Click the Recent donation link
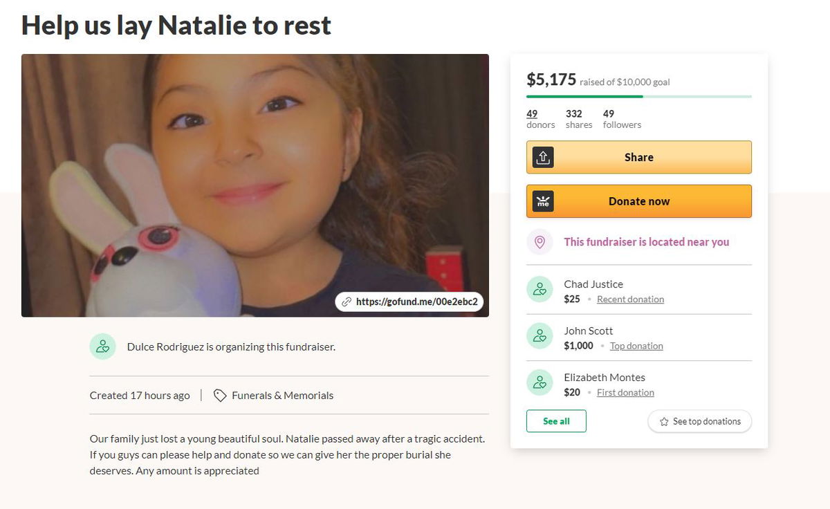830x509 pixels. tap(630, 299)
